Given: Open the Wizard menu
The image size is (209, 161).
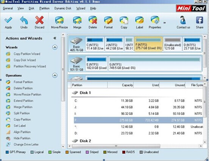Looking at the screenshot, I should click(81, 8).
